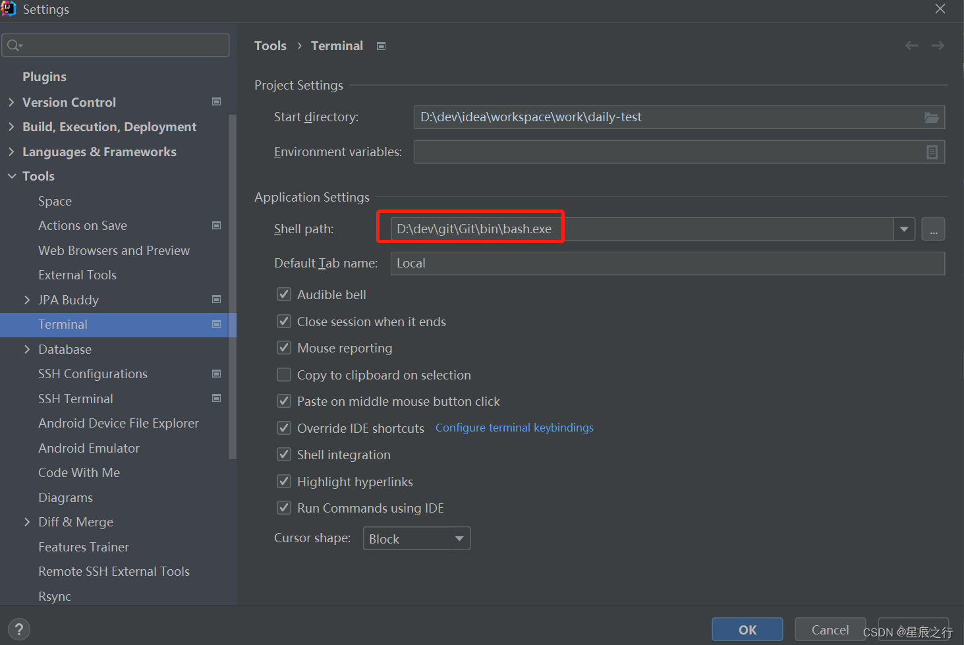
Task: Click the project-level icon beside Terminal breadcrumb
Action: pos(381,46)
